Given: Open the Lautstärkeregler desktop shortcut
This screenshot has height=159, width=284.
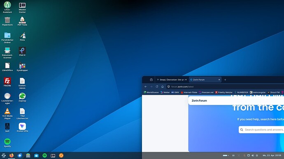Looking at the screenshot, I should tap(7, 98).
